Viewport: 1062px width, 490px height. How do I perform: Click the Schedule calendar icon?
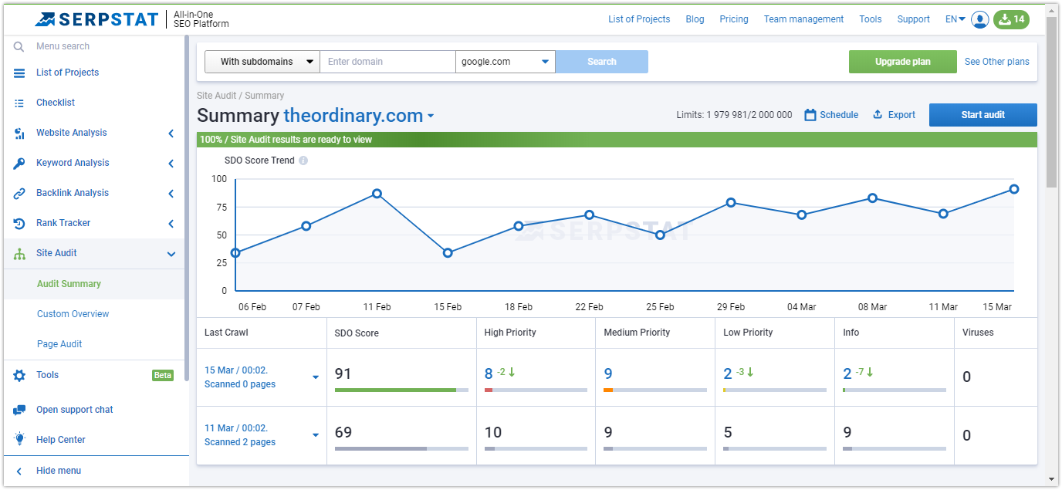click(x=810, y=115)
